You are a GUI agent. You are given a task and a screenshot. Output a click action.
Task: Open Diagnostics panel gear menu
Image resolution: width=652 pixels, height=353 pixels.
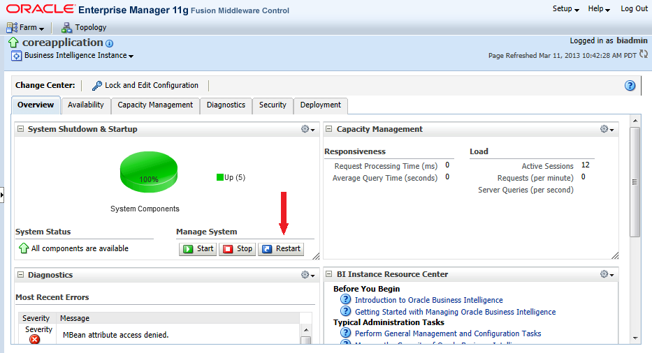(x=307, y=274)
